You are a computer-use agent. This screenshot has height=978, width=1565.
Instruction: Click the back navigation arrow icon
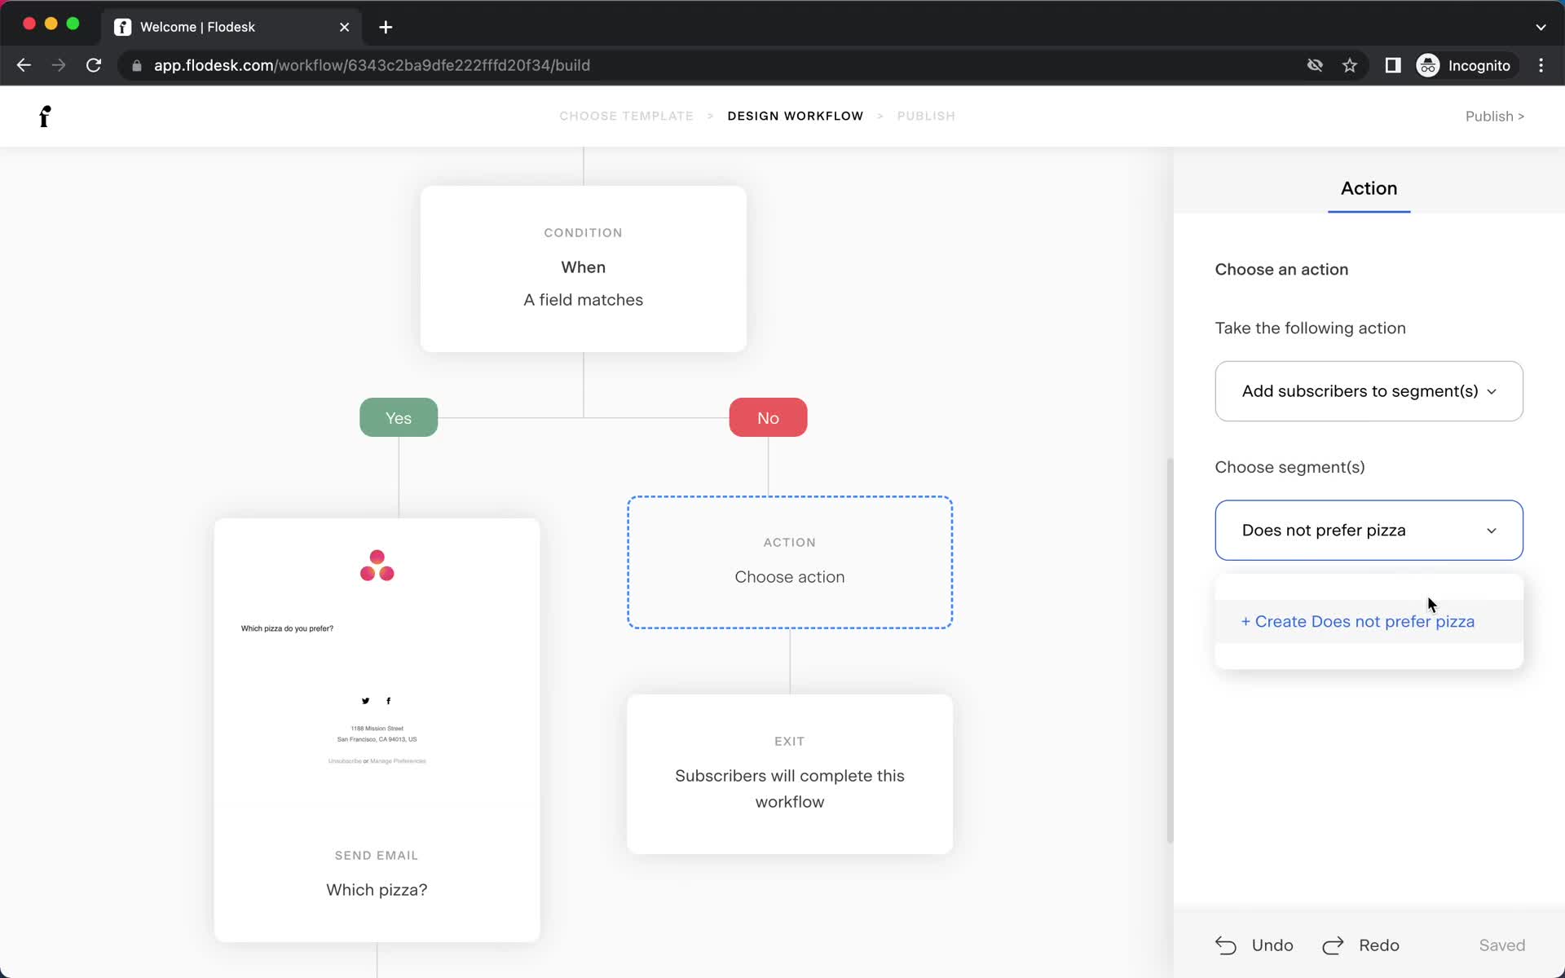[23, 64]
